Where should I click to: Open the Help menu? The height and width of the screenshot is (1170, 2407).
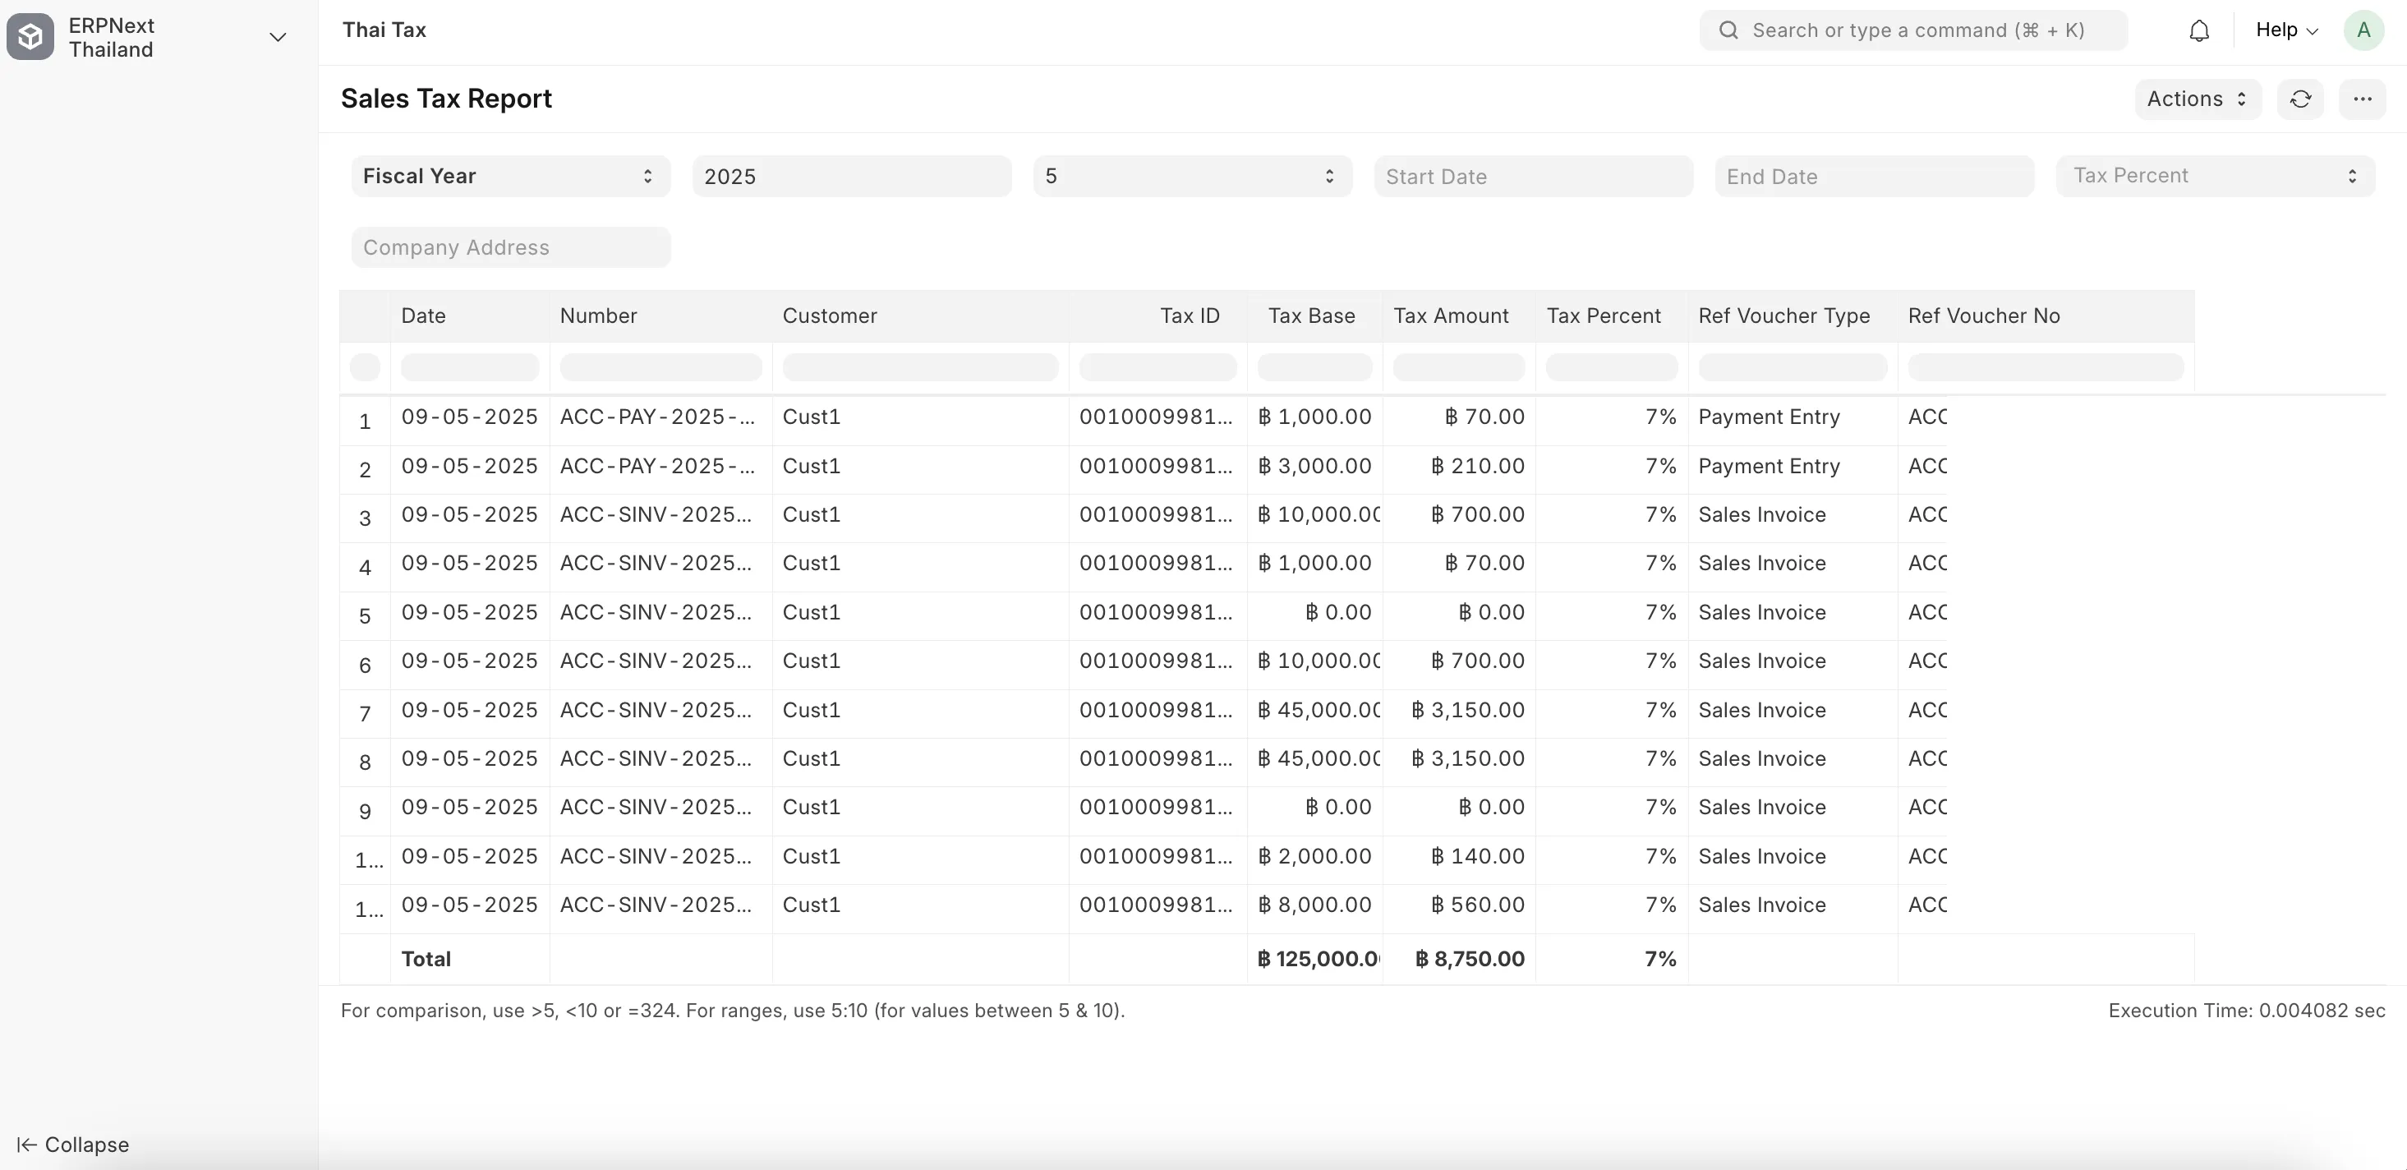pos(2285,31)
